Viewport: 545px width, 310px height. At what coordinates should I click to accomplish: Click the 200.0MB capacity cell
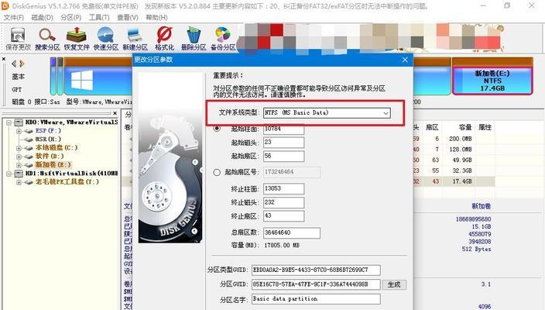[x=460, y=139]
